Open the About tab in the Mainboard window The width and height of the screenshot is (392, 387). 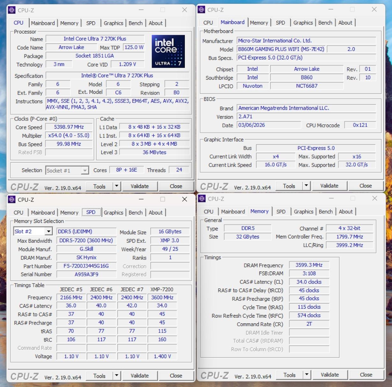345,23
